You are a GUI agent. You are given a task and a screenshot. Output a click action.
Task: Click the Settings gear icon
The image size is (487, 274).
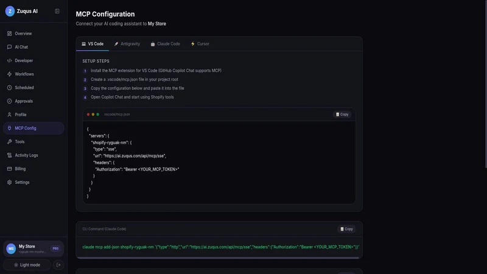point(9,182)
